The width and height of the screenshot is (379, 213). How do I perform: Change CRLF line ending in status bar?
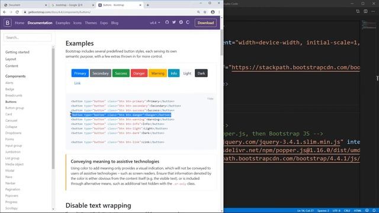coord(347,211)
